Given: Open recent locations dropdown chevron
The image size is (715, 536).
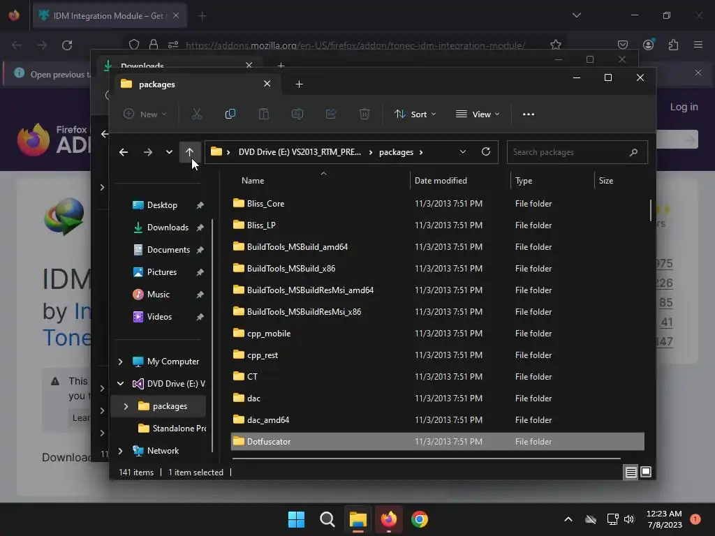Looking at the screenshot, I should (x=169, y=152).
